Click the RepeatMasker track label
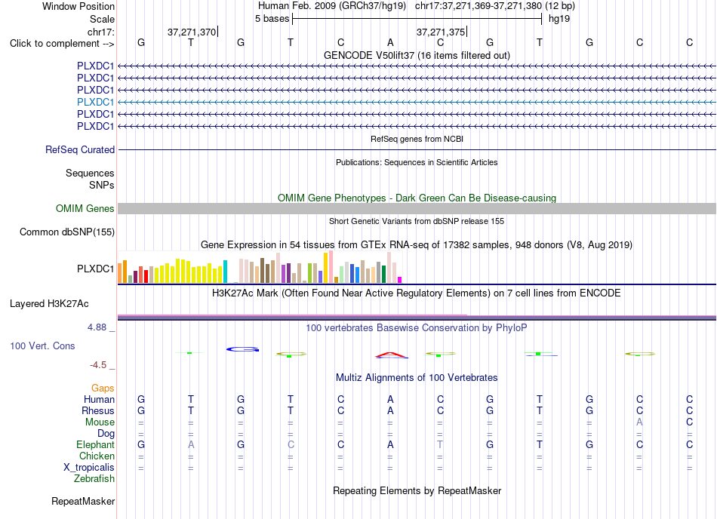 [83, 501]
